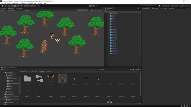
Task: Switch to the Project tab
Action: (4, 68)
